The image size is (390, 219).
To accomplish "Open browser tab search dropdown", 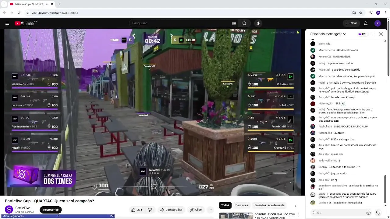I will (4, 4).
